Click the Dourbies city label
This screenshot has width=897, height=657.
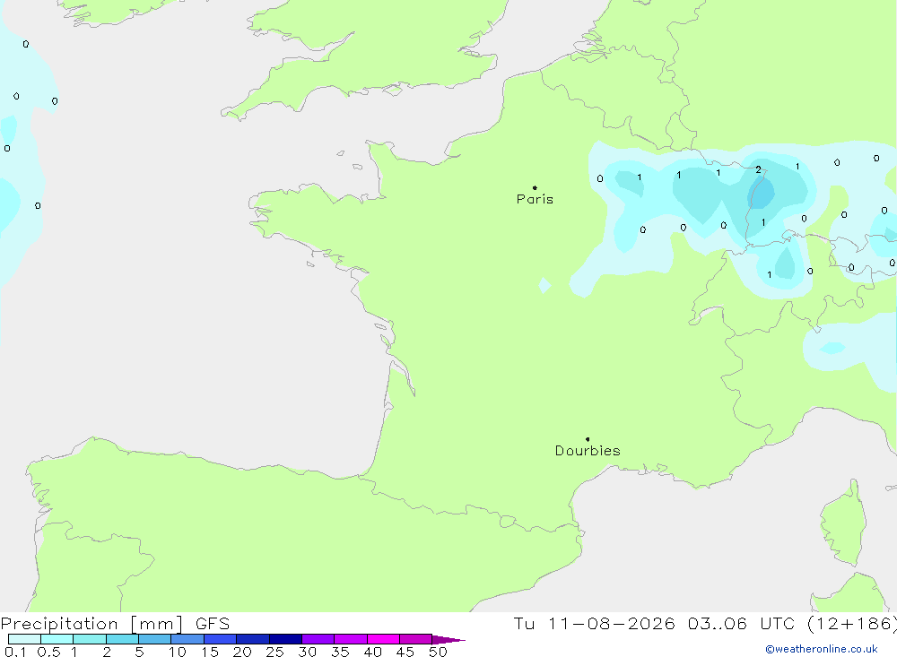588,451
